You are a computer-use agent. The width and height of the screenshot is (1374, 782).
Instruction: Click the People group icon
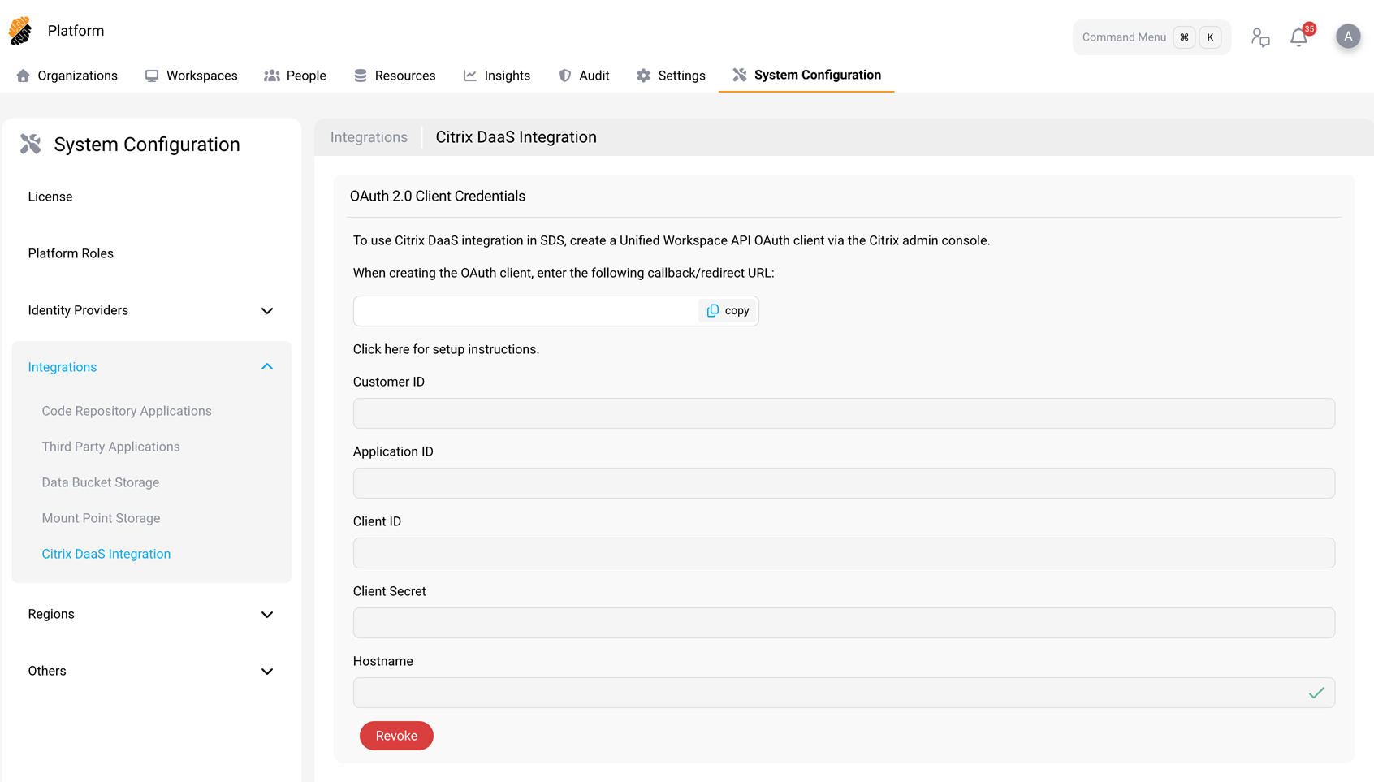pos(272,76)
